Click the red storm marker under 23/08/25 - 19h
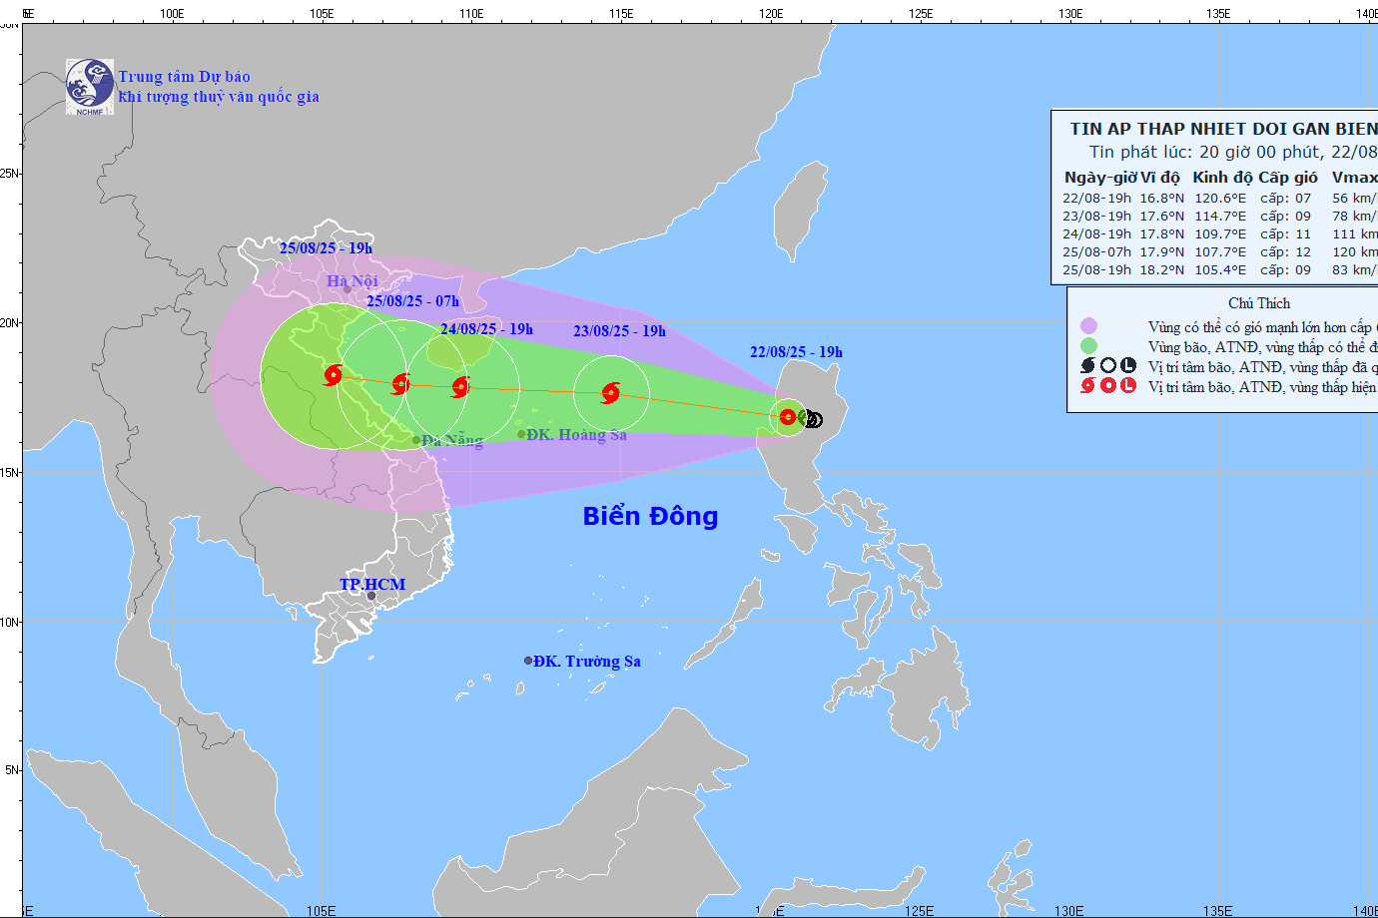The image size is (1378, 918). [611, 392]
